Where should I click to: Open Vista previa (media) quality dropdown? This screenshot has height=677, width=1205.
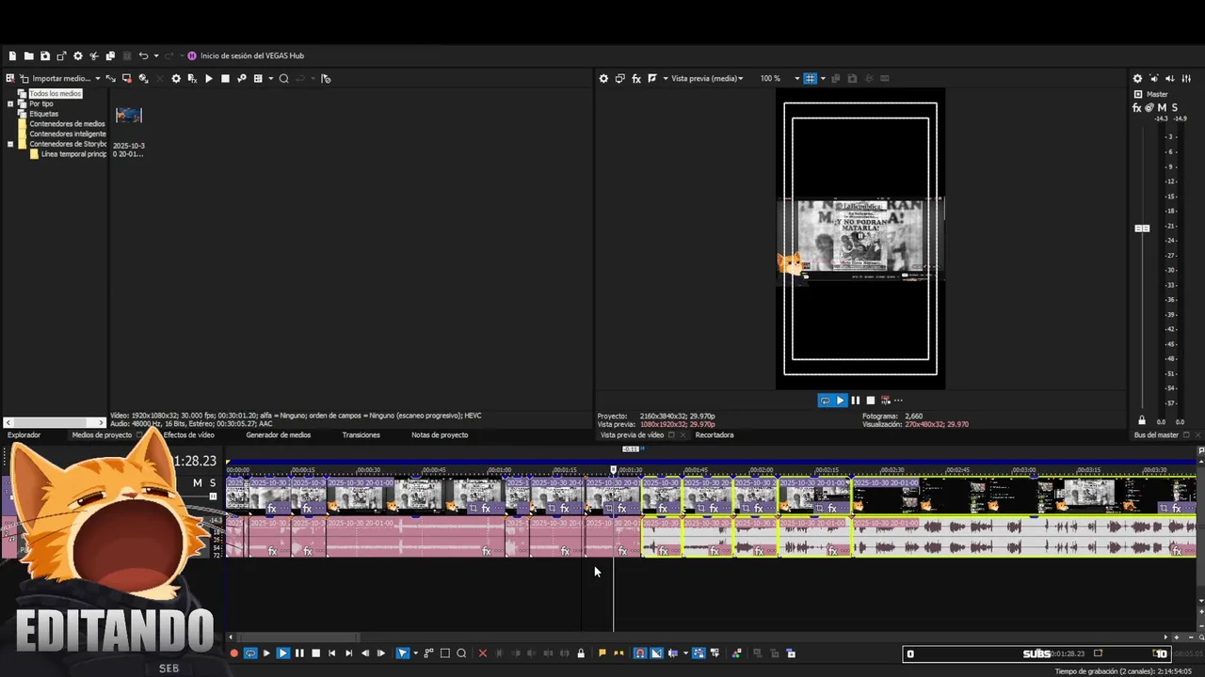point(707,79)
